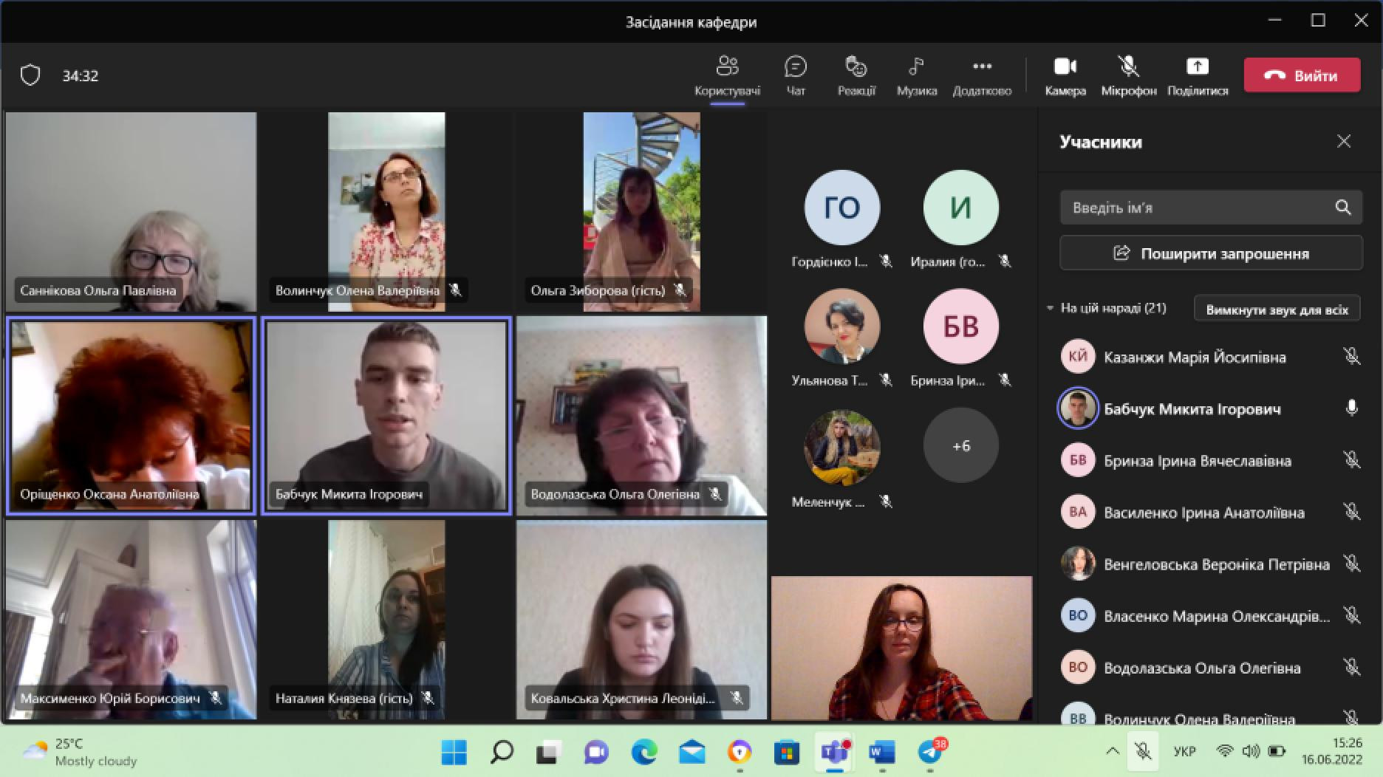Open Microsoft Store from taskbar
The width and height of the screenshot is (1383, 777).
tap(787, 752)
